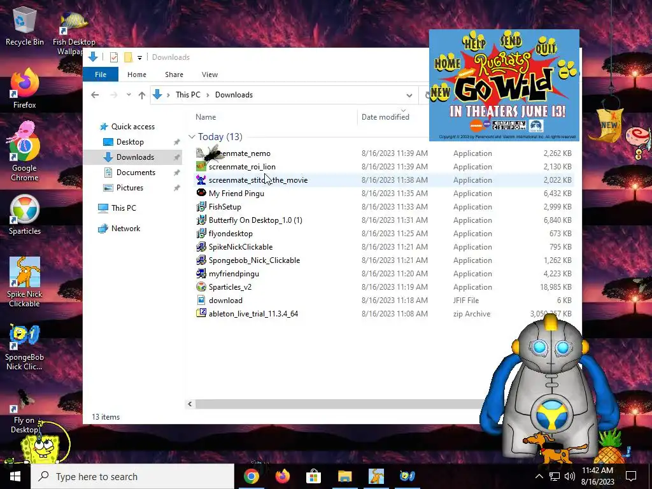Image resolution: width=652 pixels, height=489 pixels.
Task: Select the file FishSetup
Action: click(x=225, y=207)
